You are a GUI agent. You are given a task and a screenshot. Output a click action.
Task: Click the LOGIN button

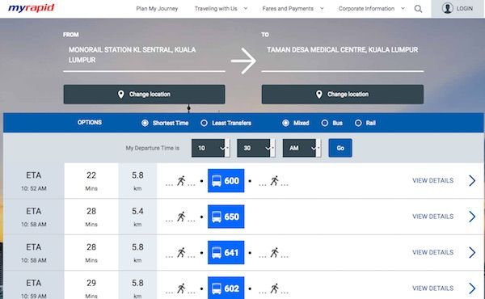tap(458, 9)
